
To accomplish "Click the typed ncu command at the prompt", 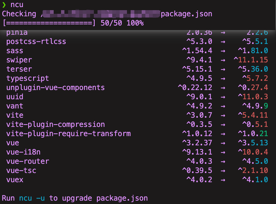I will point(17,5).
